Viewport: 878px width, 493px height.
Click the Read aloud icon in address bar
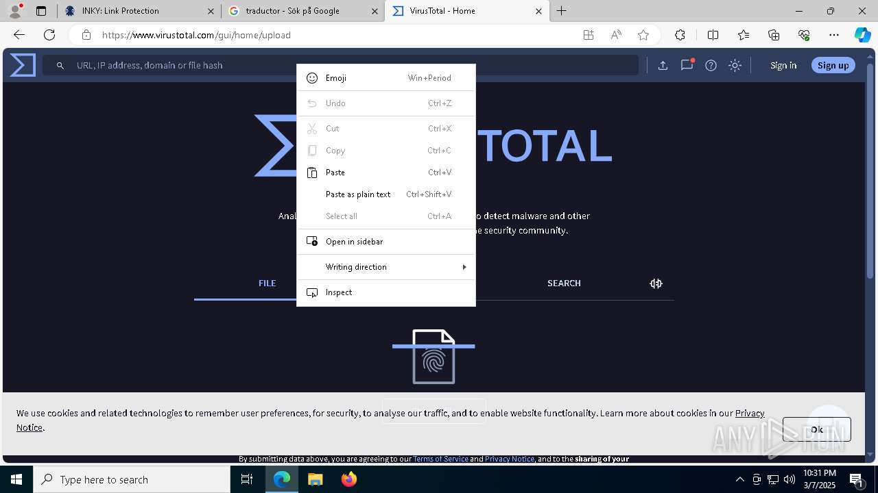pos(616,35)
